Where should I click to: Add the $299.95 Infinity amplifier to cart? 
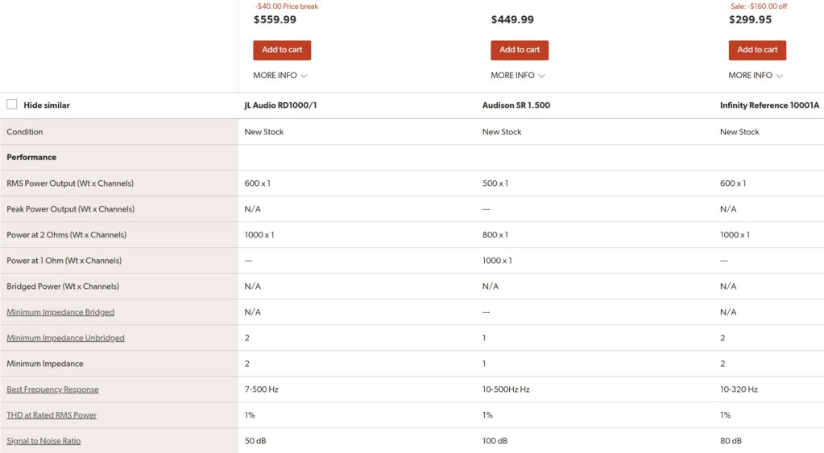pos(757,50)
